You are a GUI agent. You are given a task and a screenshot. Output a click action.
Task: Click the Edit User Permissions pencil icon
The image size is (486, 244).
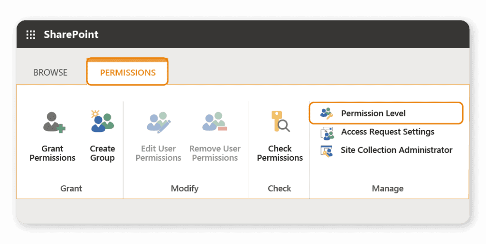(158, 122)
